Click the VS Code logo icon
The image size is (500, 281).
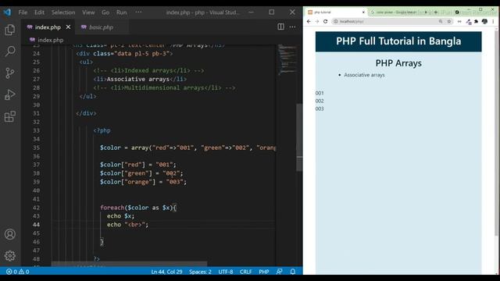(x=7, y=12)
